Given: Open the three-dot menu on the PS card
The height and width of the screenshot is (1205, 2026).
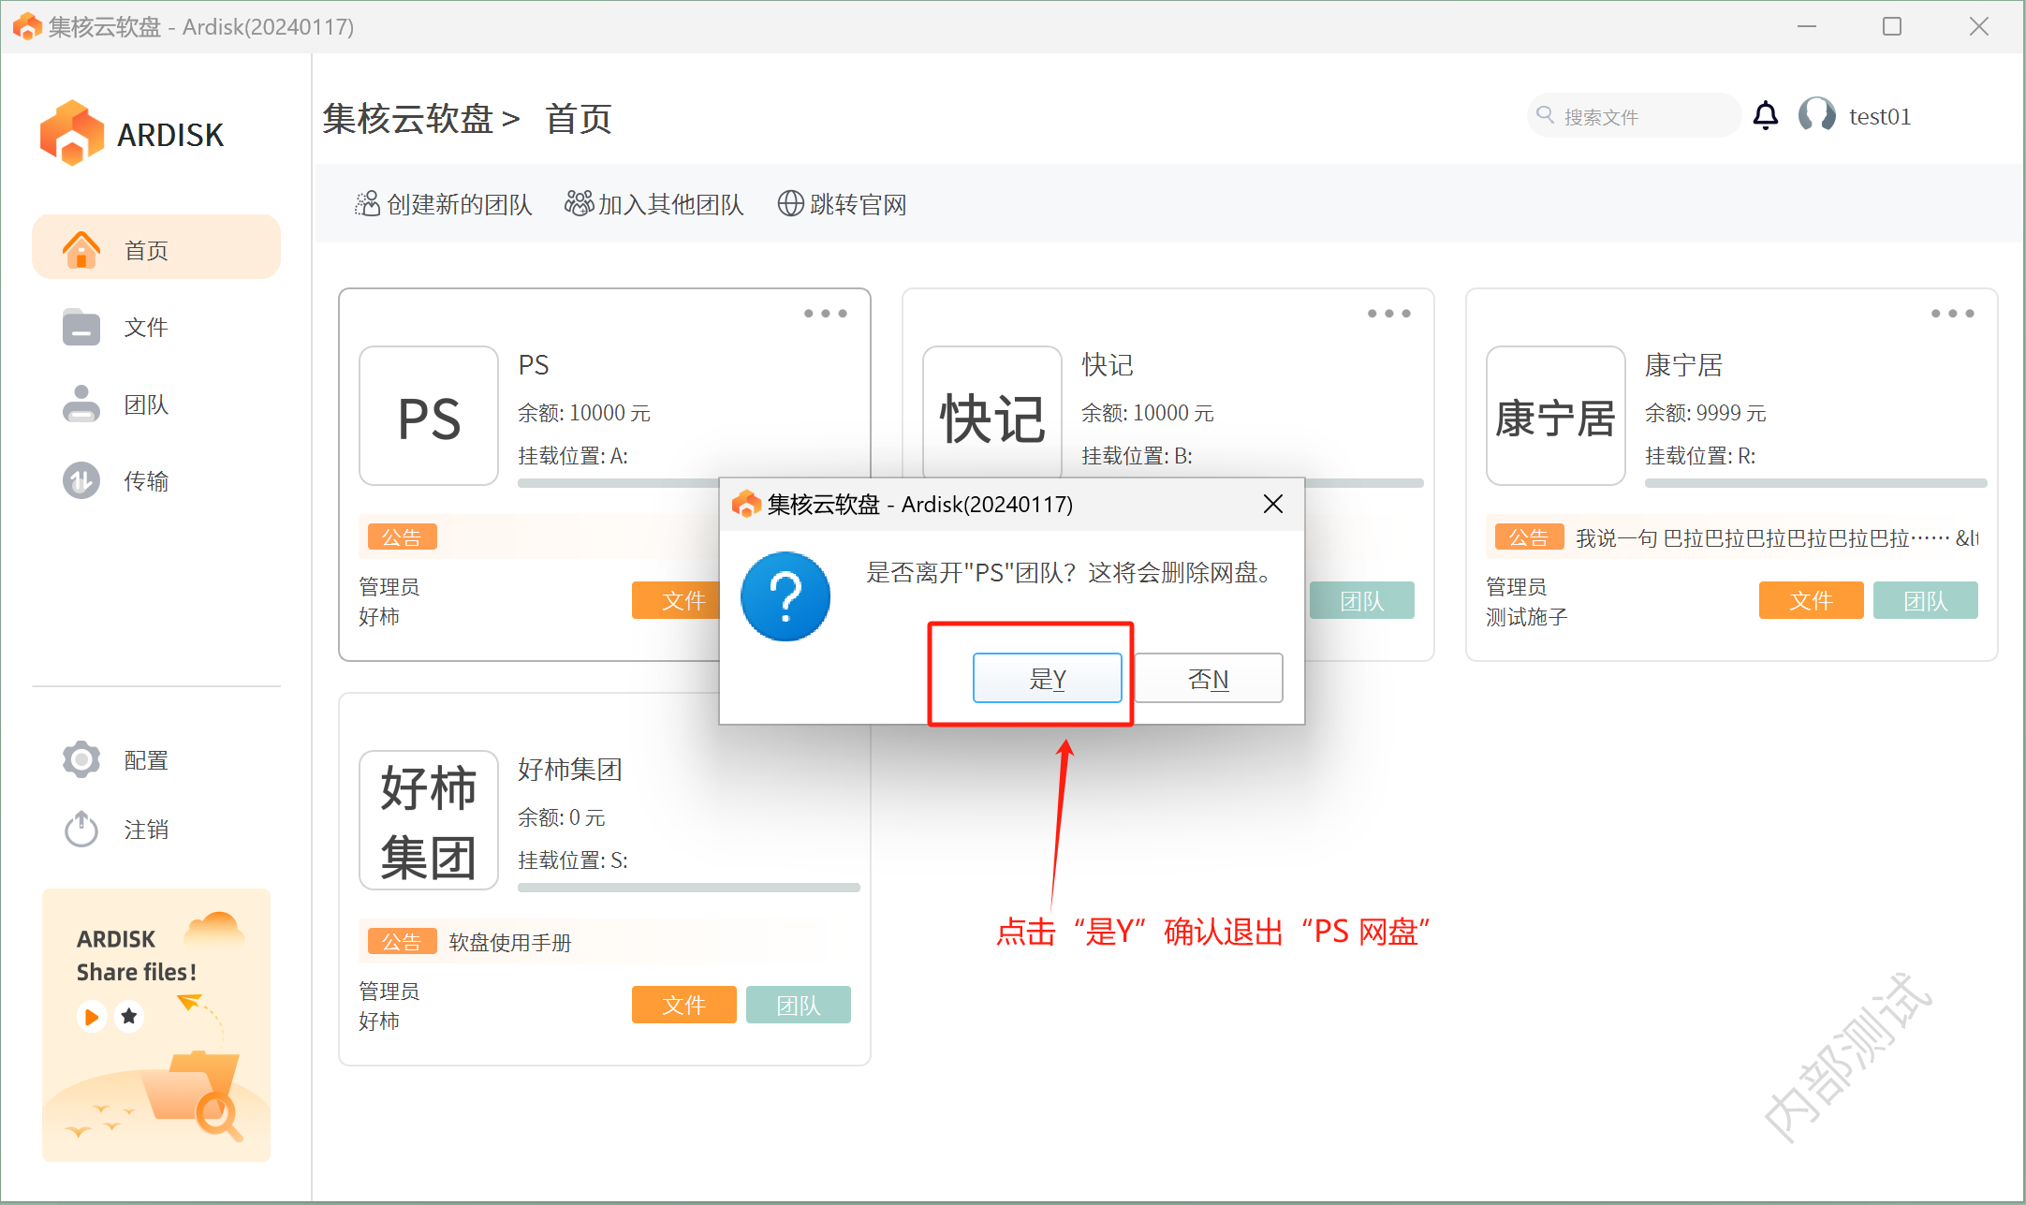Looking at the screenshot, I should (825, 314).
